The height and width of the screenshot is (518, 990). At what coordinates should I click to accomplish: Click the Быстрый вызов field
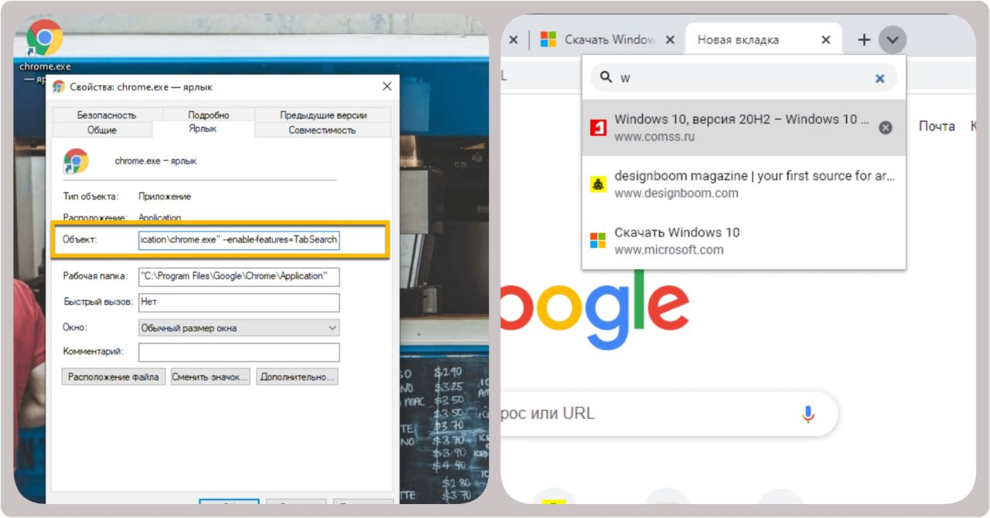(239, 302)
